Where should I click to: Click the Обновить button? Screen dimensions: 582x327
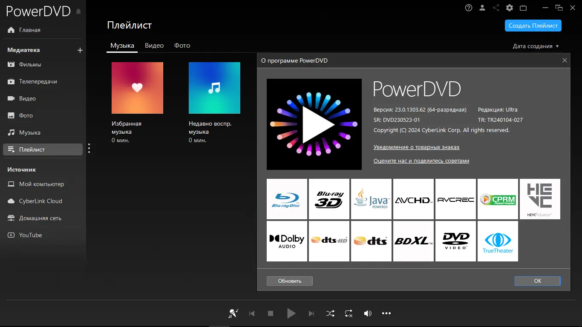point(290,281)
